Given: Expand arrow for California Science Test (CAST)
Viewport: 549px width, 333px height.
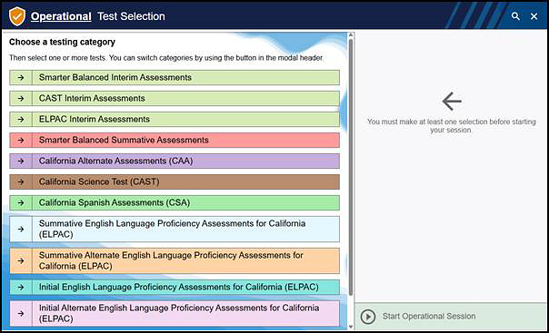Looking at the screenshot, I should click(x=21, y=182).
